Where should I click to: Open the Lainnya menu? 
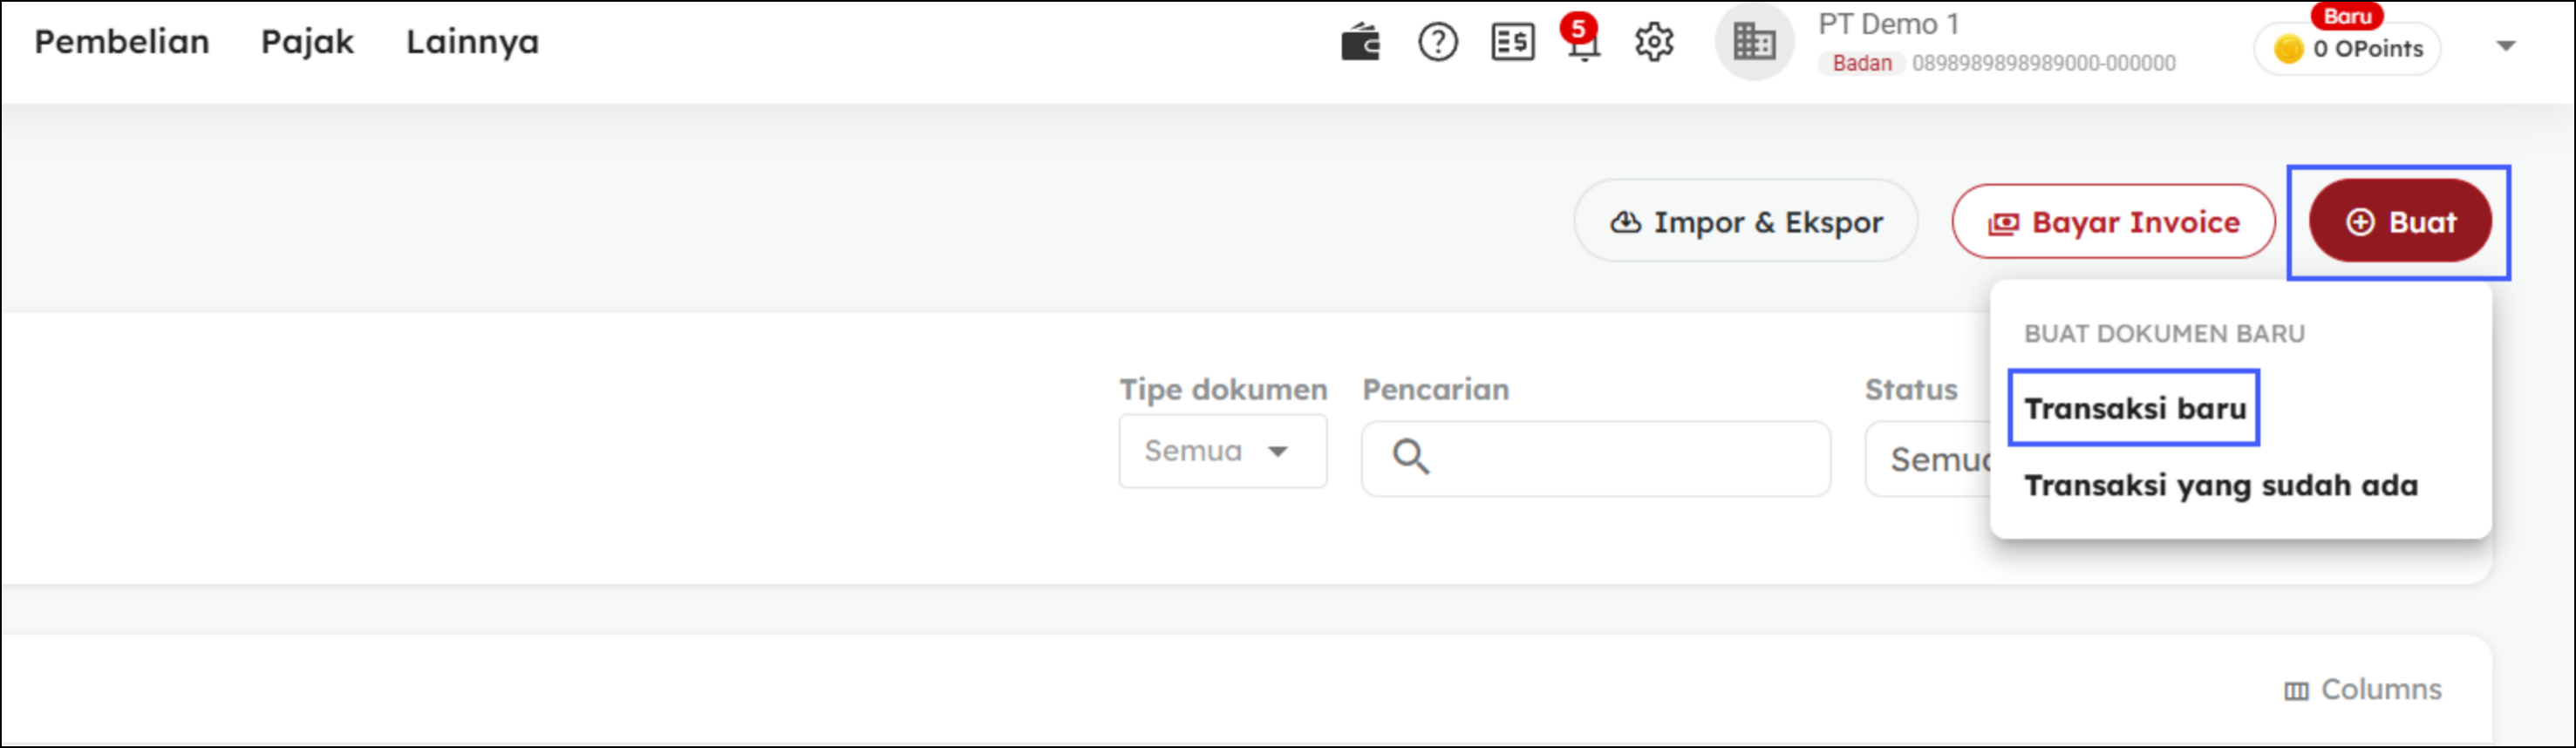pos(472,42)
